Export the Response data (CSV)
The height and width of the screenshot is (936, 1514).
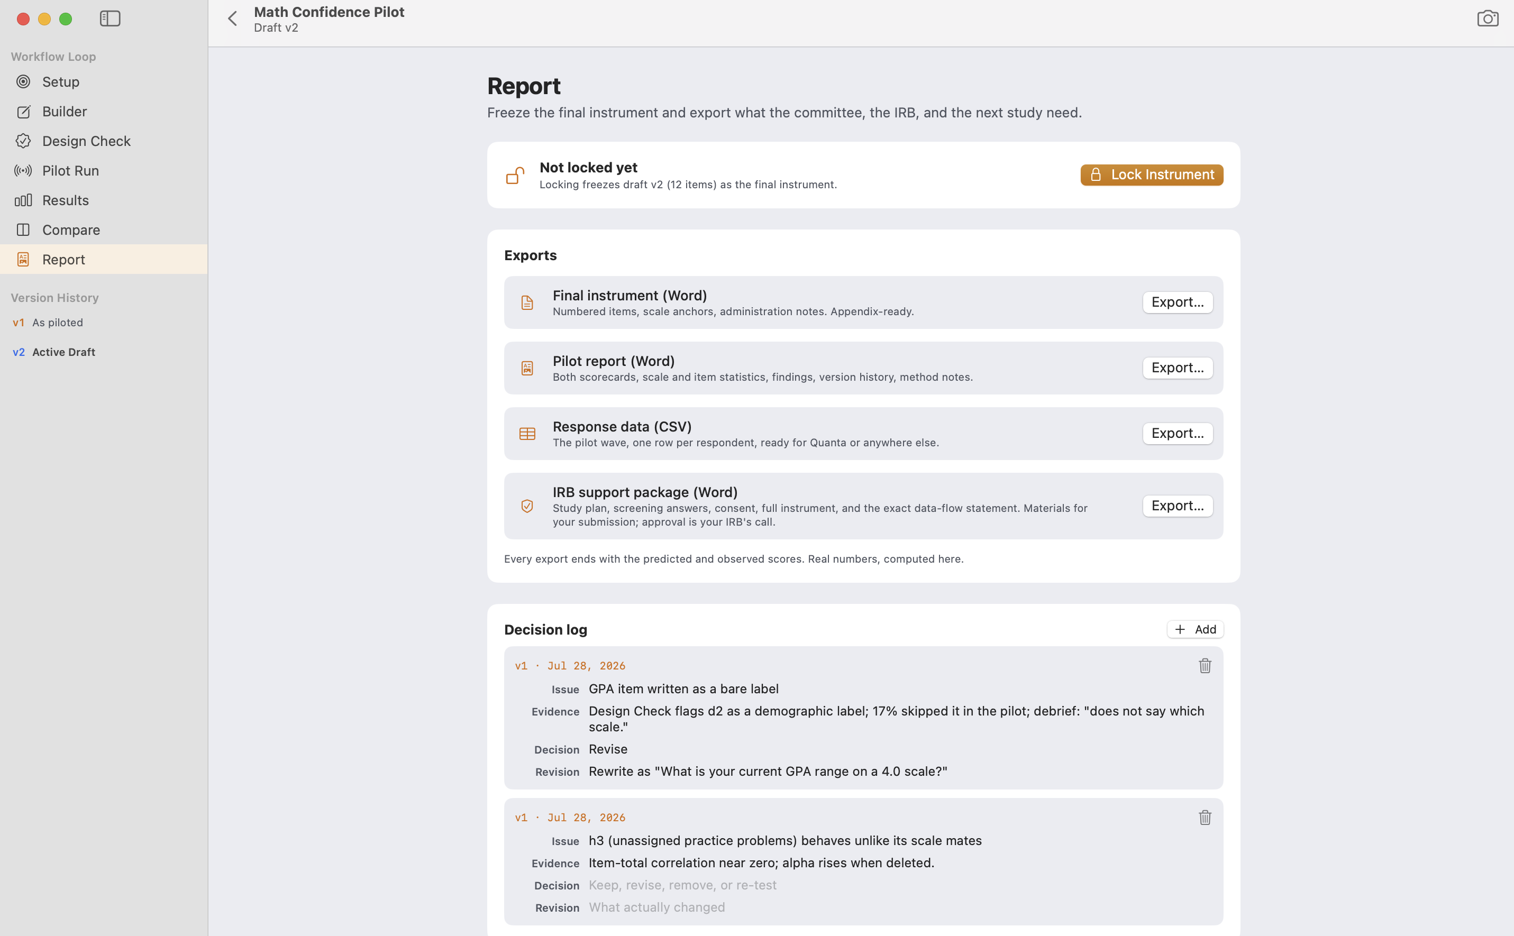1177,434
